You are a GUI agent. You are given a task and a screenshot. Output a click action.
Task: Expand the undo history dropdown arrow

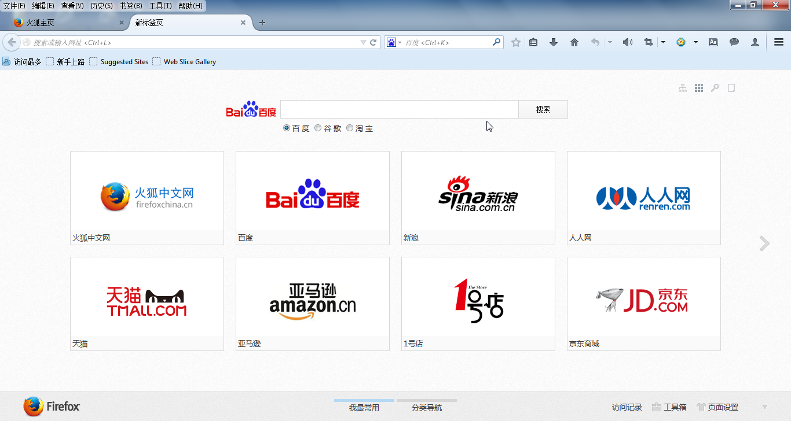click(610, 42)
